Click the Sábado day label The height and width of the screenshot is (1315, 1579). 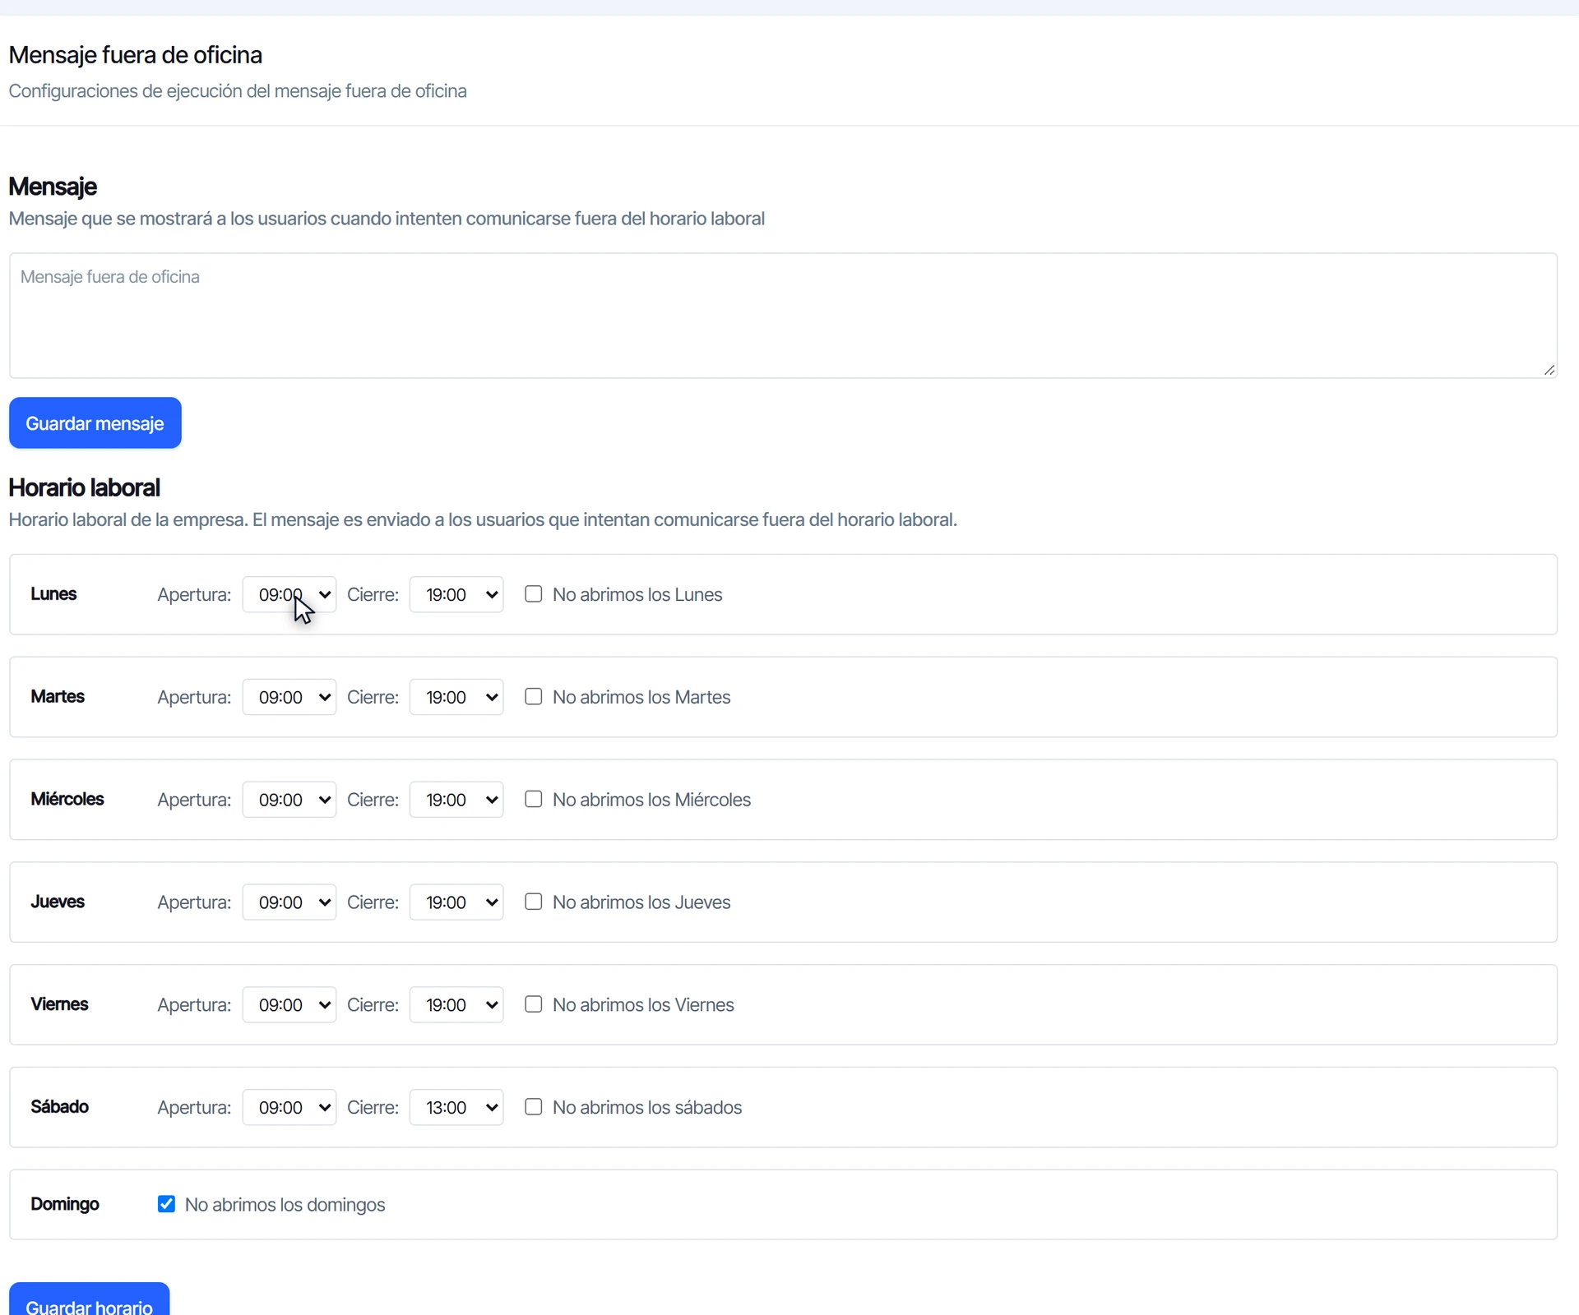pyautogui.click(x=60, y=1107)
